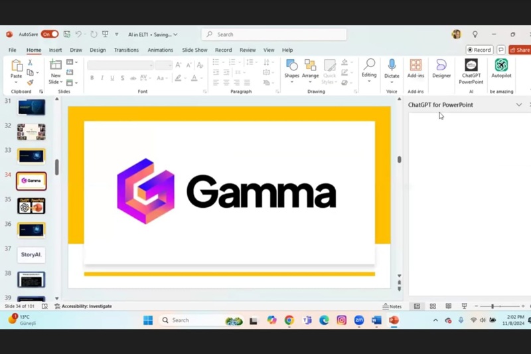Image resolution: width=531 pixels, height=354 pixels.
Task: Click Accessibility: Investigate in status bar
Action: point(83,306)
